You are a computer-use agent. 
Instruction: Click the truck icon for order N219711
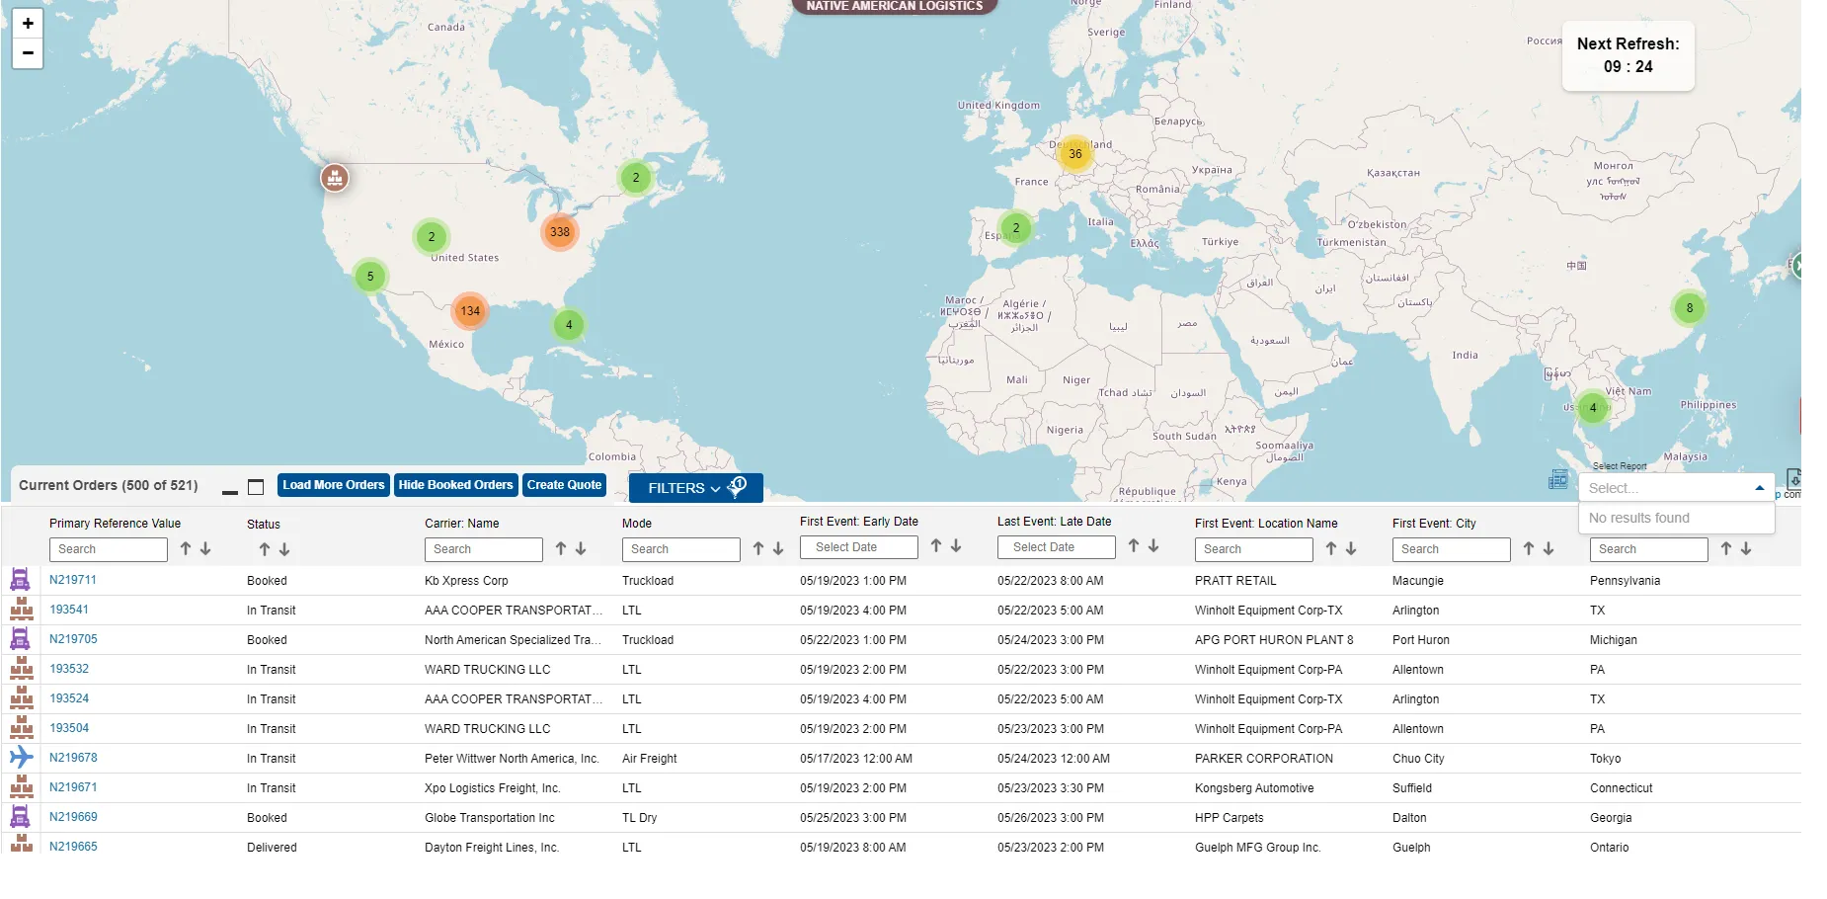(20, 580)
